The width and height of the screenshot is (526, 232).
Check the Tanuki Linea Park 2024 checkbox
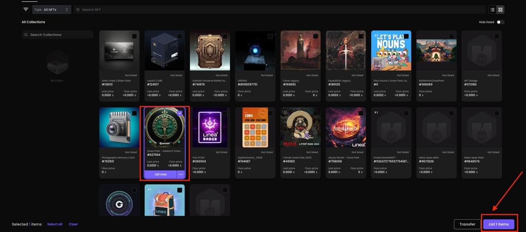click(x=316, y=113)
